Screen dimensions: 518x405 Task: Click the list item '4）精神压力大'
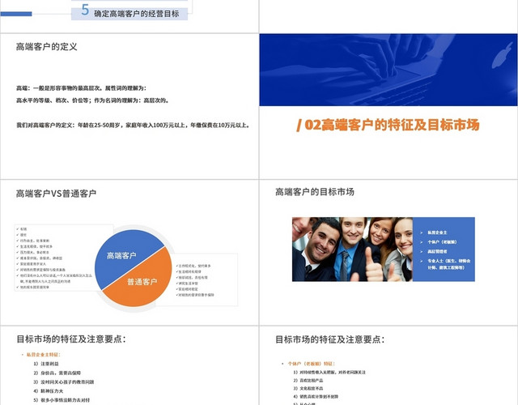tap(49, 390)
